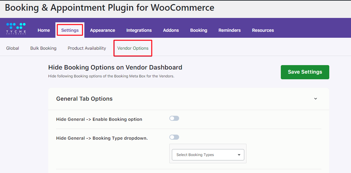Click the Hide Booking Options on Vendor Dashboard heading
This screenshot has height=173, width=351.
pyautogui.click(x=115, y=67)
